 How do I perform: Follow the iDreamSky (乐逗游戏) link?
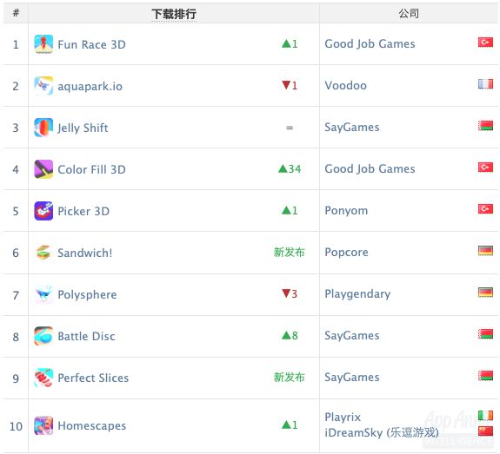(x=382, y=433)
